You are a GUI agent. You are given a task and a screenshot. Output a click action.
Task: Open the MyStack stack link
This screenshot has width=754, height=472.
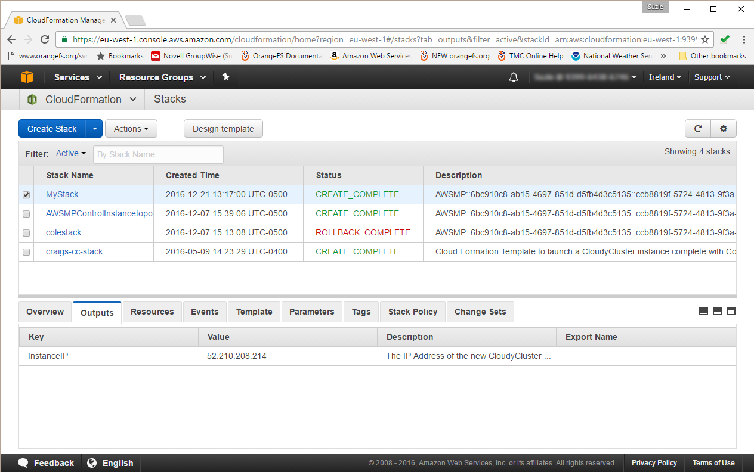pos(61,194)
